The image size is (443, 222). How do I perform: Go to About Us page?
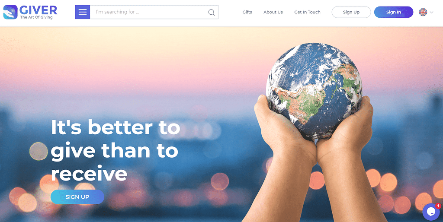coord(273,12)
